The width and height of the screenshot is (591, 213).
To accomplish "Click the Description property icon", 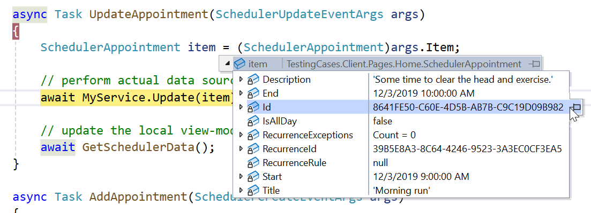I will 253,80.
